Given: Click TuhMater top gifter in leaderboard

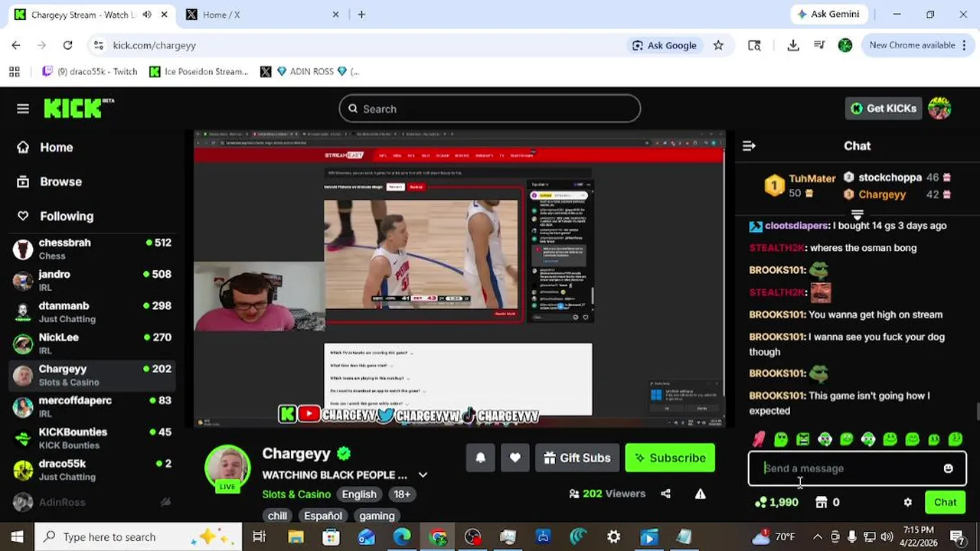Looking at the screenshot, I should tap(800, 185).
